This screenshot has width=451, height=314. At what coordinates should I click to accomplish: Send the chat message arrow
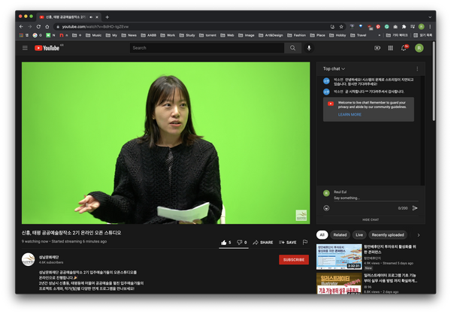(415, 208)
